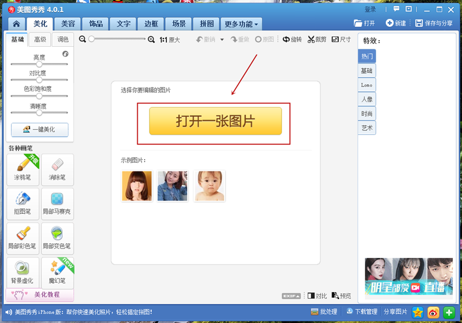The image size is (462, 323).
Task: Open the 场景 scenes tab
Action: point(179,24)
